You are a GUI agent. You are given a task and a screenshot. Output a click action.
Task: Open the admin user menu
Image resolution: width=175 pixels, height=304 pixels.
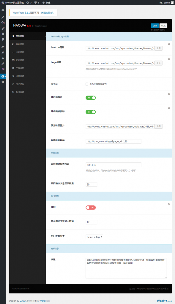point(167,2)
